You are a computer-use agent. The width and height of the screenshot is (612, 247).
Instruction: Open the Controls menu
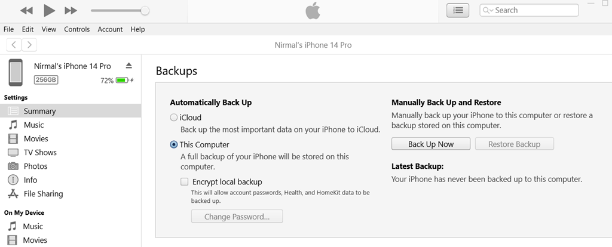pos(77,29)
